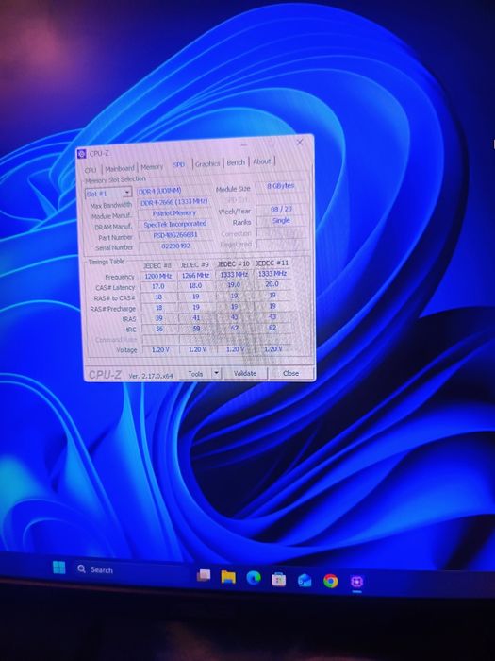Switch to the CPU tab
Screen dimensions: 495x661
(91, 170)
